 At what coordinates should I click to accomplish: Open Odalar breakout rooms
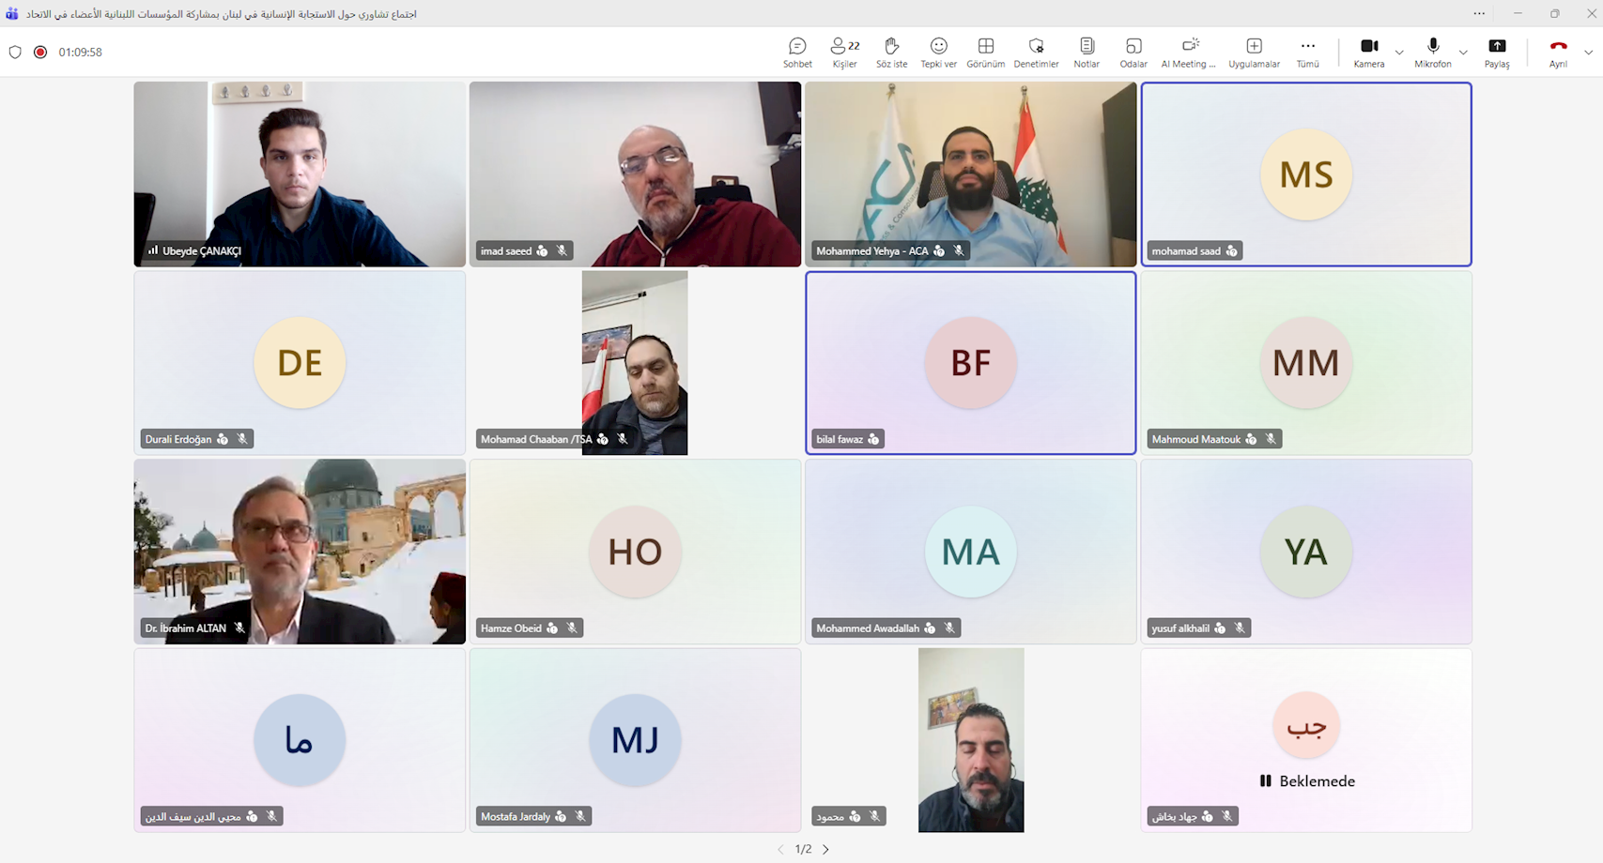point(1133,52)
